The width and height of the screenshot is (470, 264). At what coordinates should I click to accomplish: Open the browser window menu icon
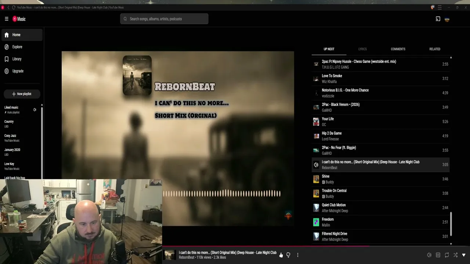(440, 7)
